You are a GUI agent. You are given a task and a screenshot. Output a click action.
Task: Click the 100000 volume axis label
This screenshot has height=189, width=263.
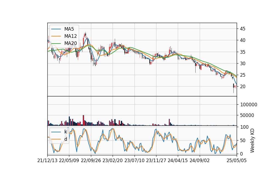[248, 105]
